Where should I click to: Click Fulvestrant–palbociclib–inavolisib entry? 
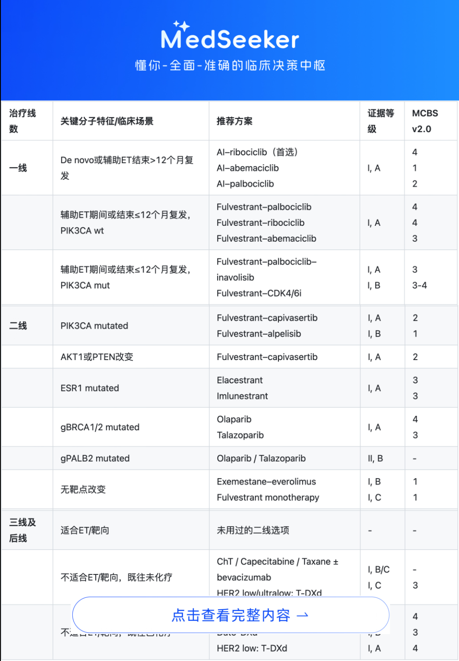click(267, 270)
